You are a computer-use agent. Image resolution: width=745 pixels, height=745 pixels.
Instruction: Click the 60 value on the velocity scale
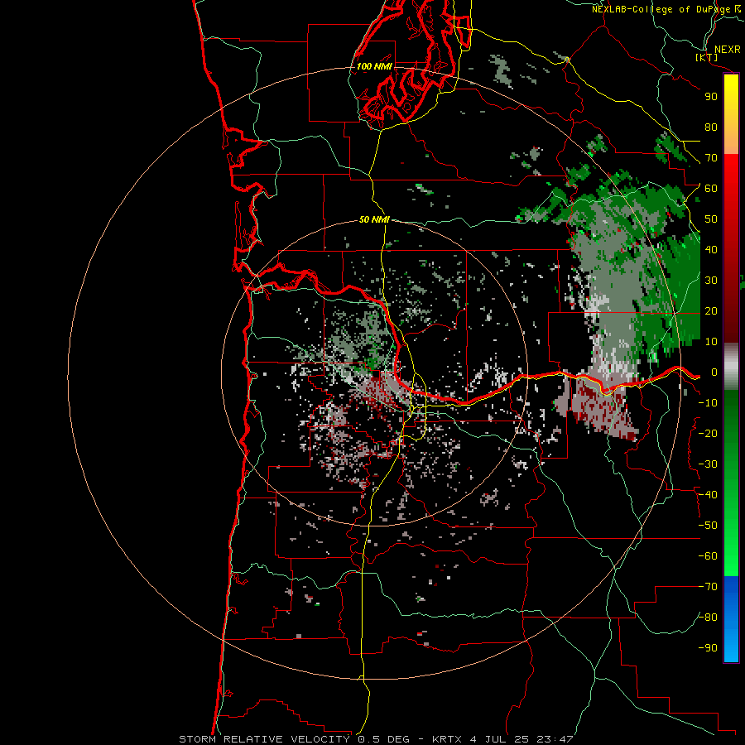(711, 189)
